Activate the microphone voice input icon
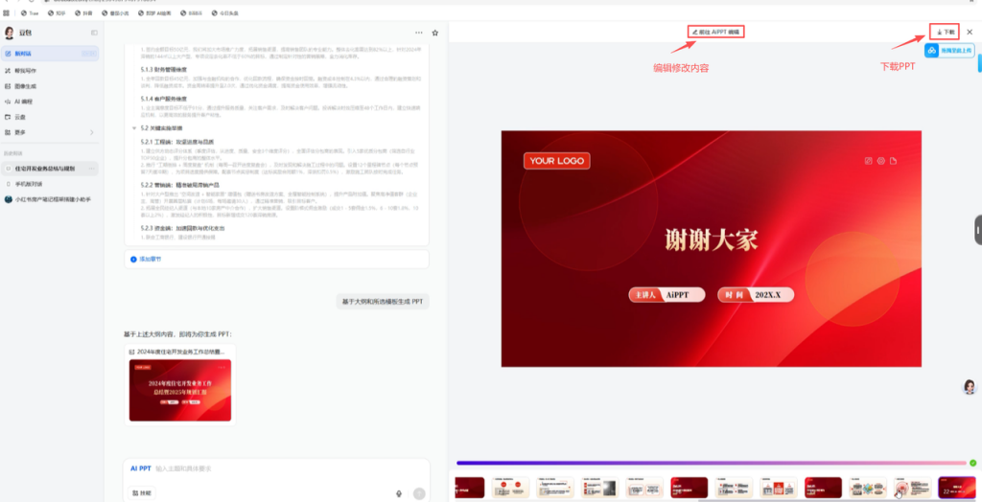 (x=398, y=494)
